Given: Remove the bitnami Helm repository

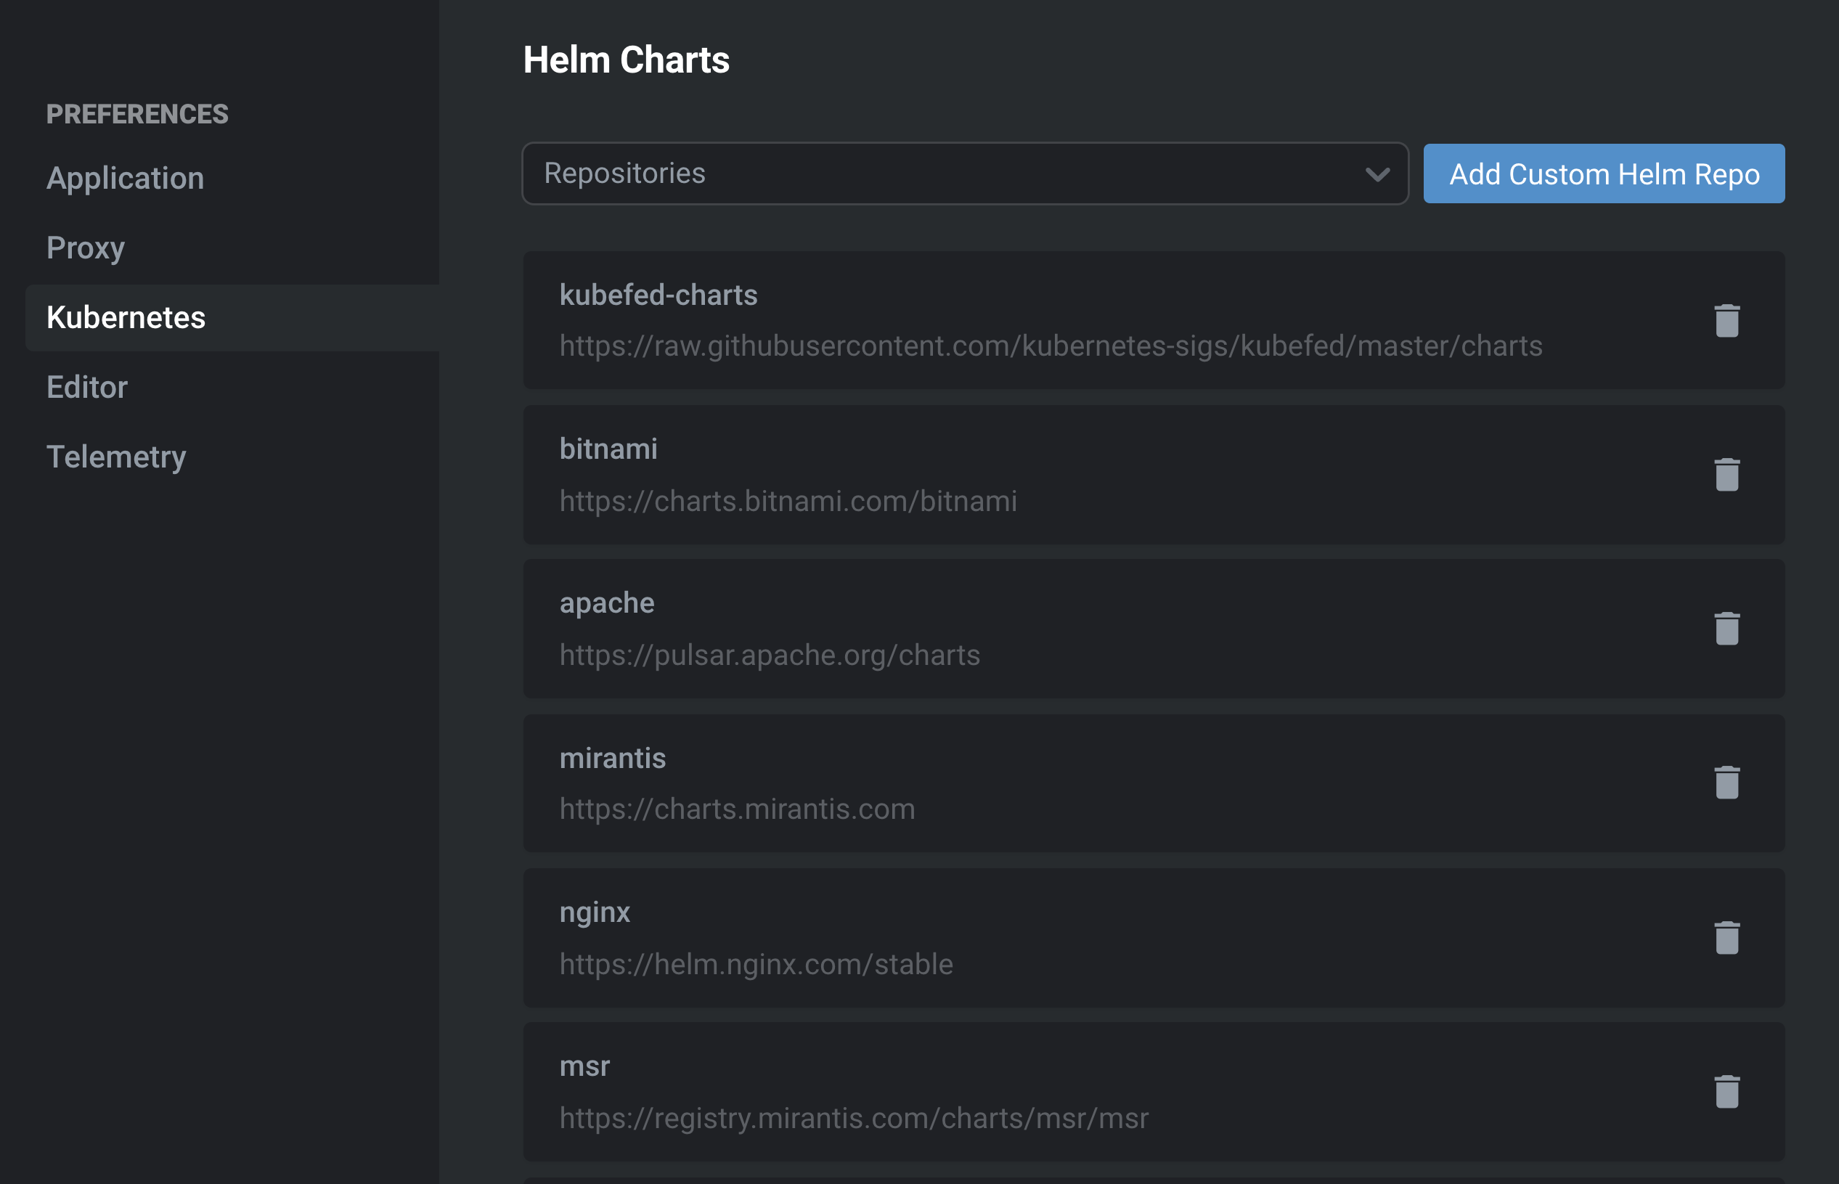Looking at the screenshot, I should 1726,475.
